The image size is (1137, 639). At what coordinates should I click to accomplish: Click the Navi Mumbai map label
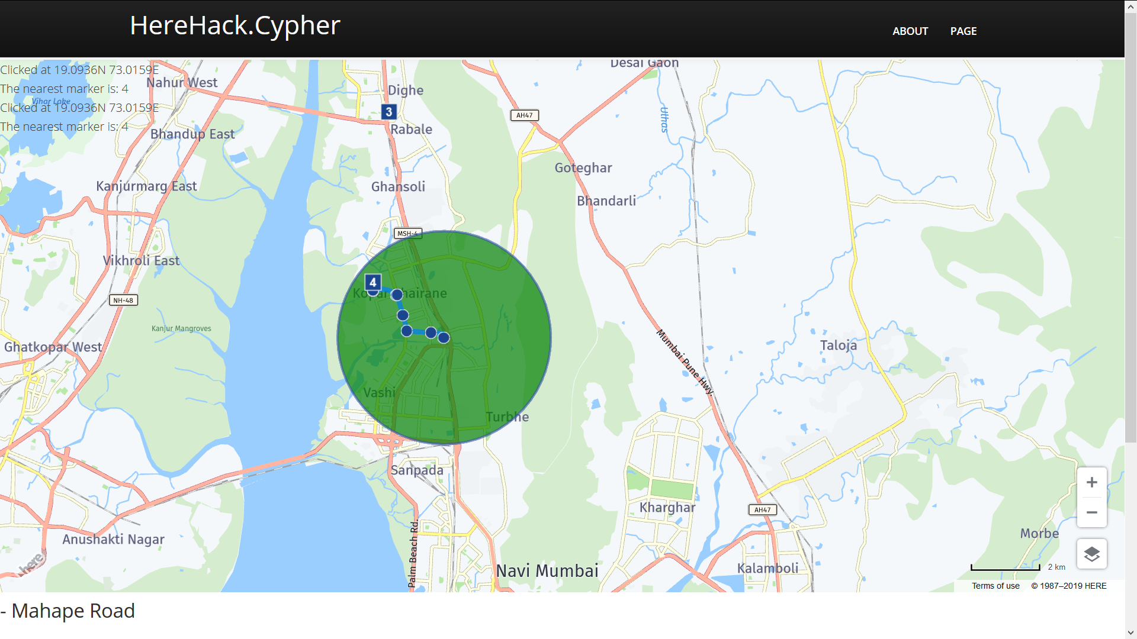pyautogui.click(x=547, y=571)
